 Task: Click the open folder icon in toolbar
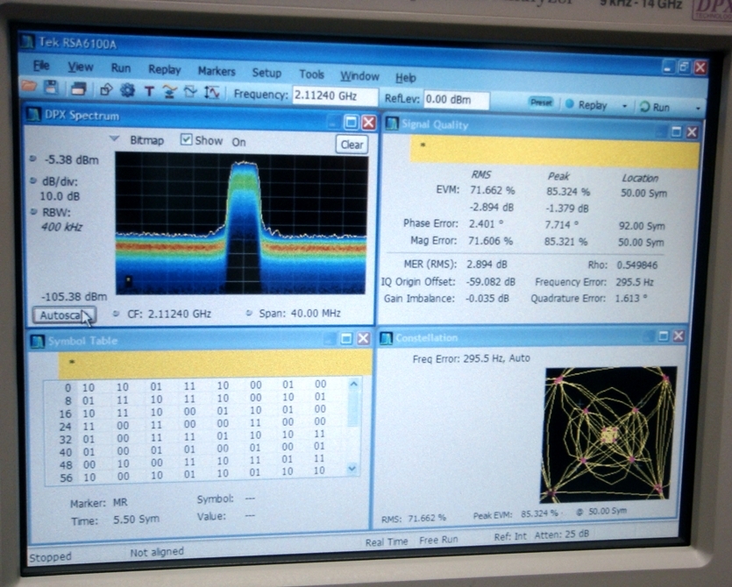point(30,88)
